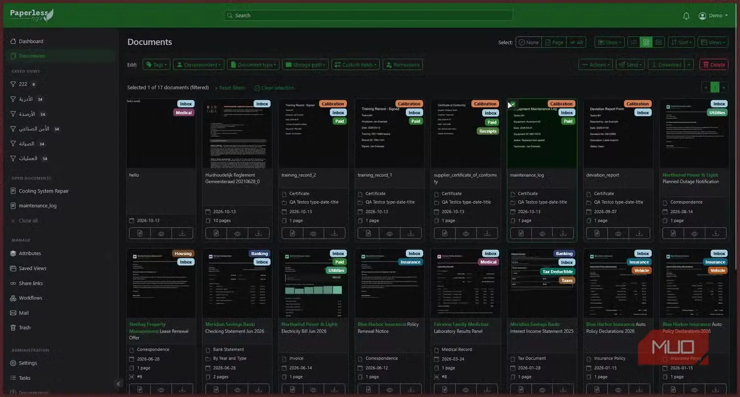Viewport: 740px width, 397px height.
Task: Click the Paperless-ngx logo
Action: (32, 15)
